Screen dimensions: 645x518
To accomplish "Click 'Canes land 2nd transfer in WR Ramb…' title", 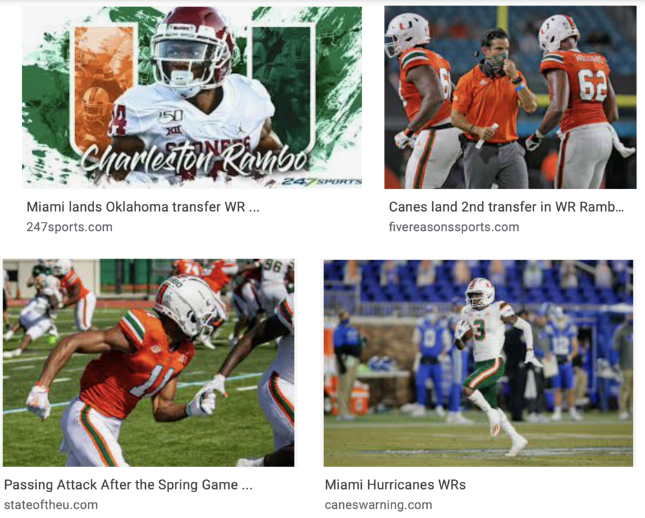I will click(x=506, y=206).
